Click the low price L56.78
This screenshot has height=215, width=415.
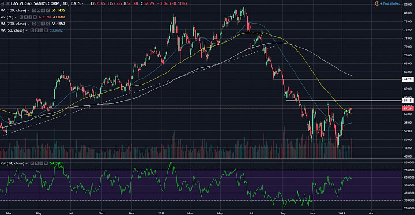pyautogui.click(x=131, y=3)
